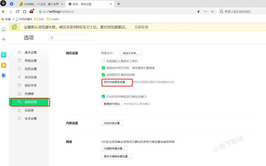Screen dimensions: 266x166
Task: Expand the address bar dropdown chevron
Action: click(212, 12)
